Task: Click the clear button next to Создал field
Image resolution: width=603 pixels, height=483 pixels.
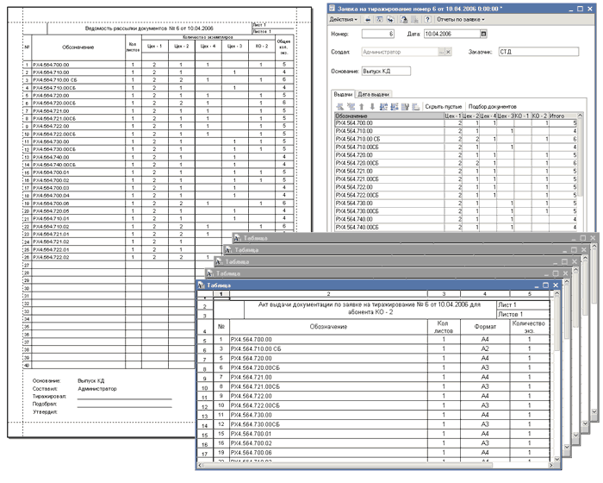Action: pos(449,52)
